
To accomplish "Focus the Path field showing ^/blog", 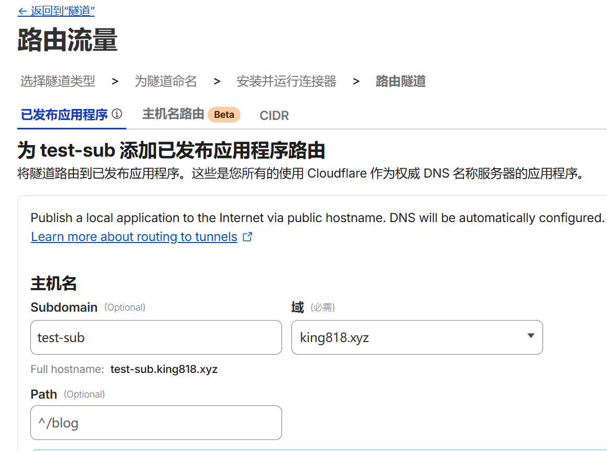I will coord(156,423).
